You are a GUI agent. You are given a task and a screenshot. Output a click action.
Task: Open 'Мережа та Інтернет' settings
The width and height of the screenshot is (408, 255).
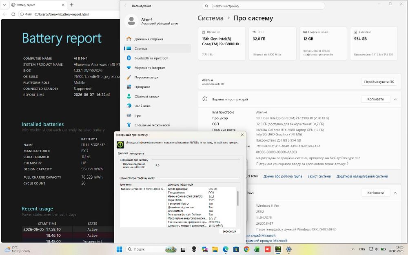point(157,68)
